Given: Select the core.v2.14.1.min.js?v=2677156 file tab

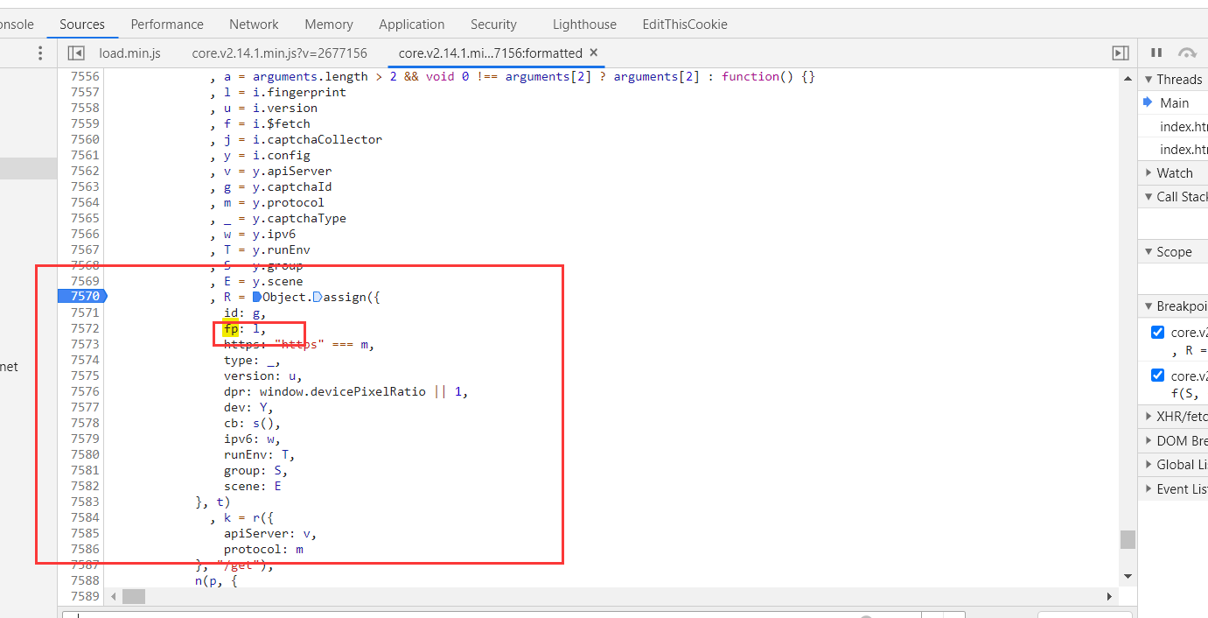Looking at the screenshot, I should [280, 53].
